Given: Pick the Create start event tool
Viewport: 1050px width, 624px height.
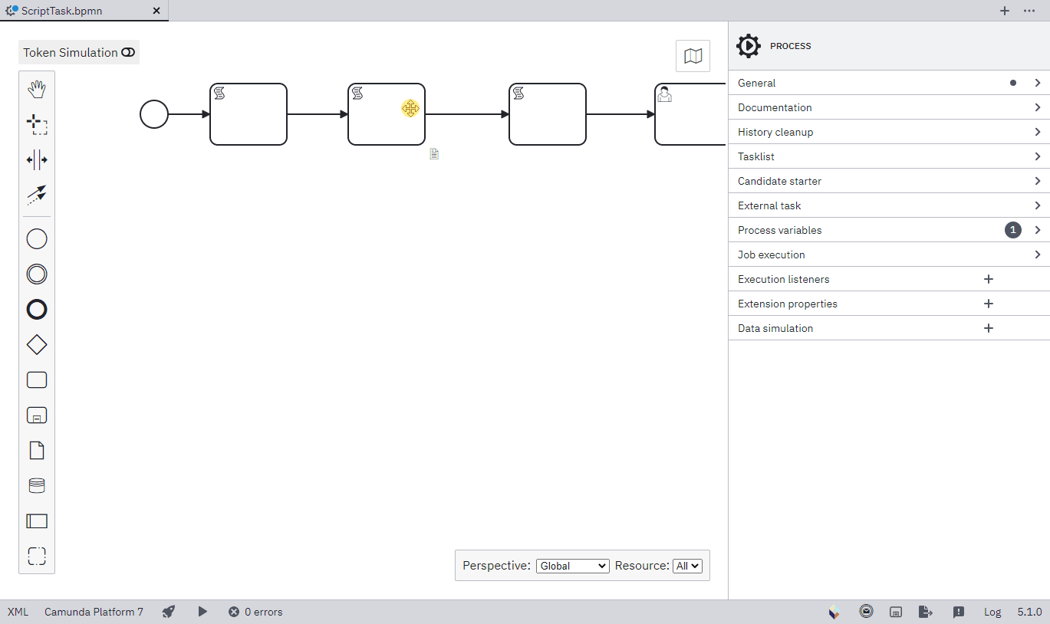Looking at the screenshot, I should (x=36, y=238).
